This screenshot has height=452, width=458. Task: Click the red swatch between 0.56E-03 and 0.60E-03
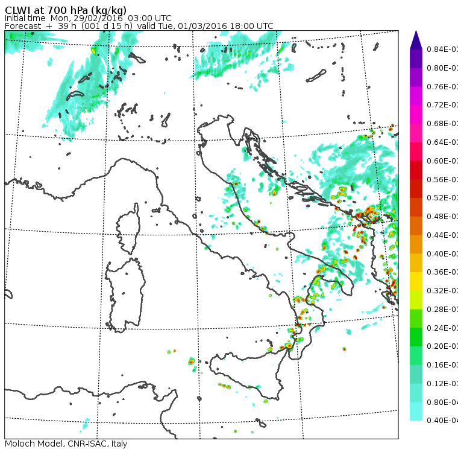click(416, 170)
